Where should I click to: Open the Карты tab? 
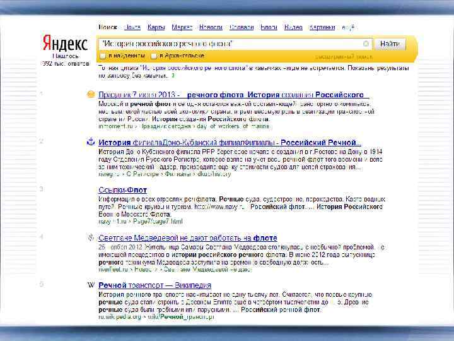[156, 27]
